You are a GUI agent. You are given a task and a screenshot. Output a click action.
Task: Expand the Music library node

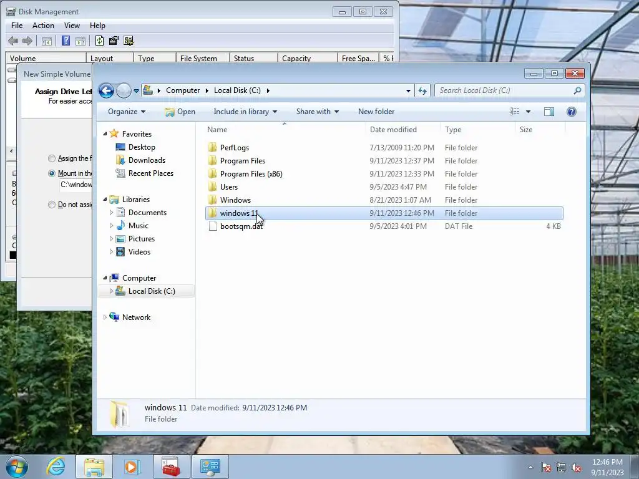point(111,225)
